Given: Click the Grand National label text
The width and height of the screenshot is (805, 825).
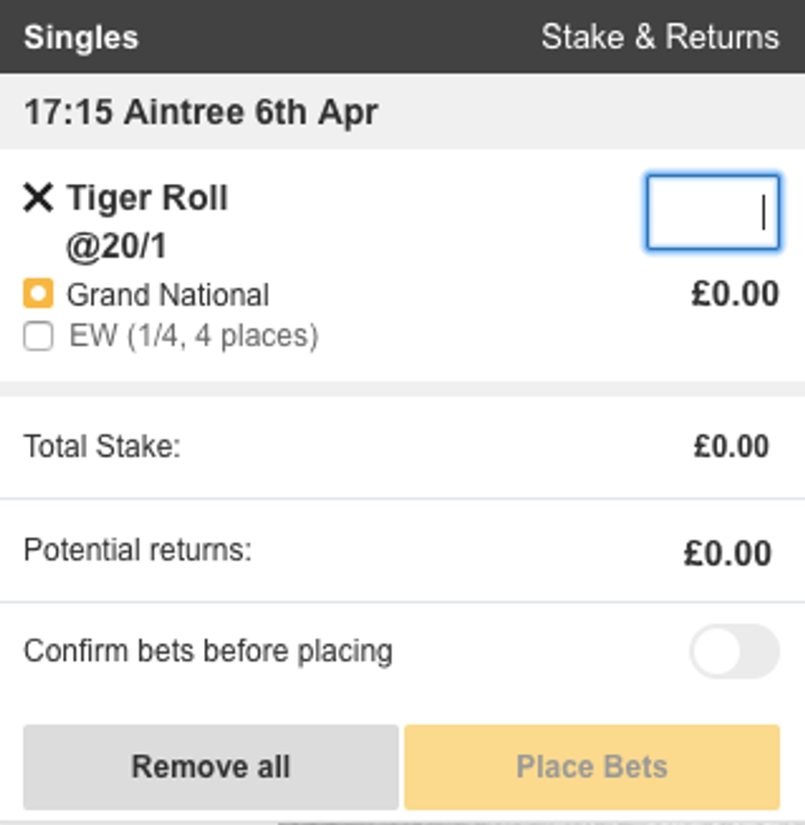Looking at the screenshot, I should coord(168,295).
